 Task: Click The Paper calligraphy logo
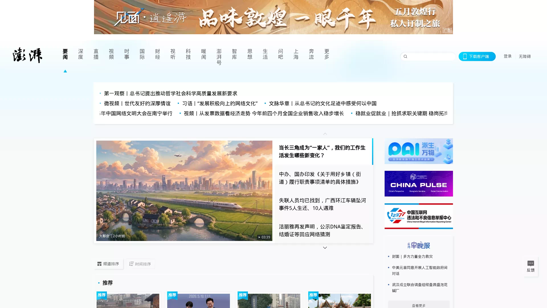[x=27, y=55]
